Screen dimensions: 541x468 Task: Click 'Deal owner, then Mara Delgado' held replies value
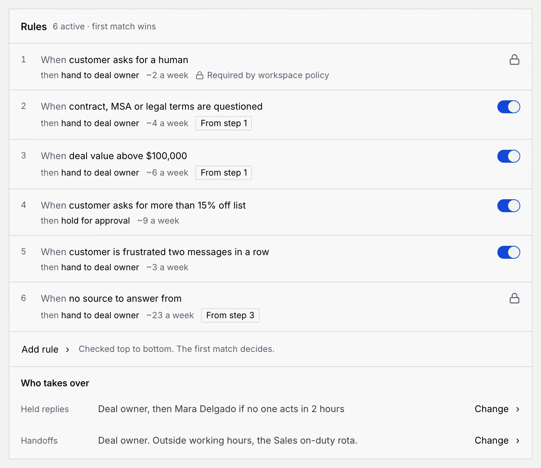pyautogui.click(x=221, y=409)
